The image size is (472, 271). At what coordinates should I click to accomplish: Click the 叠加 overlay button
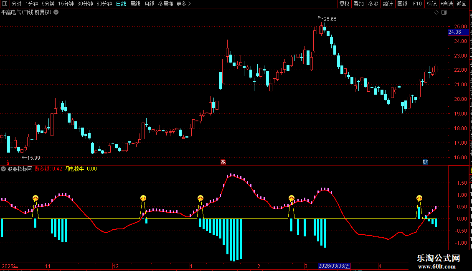(x=358, y=4)
